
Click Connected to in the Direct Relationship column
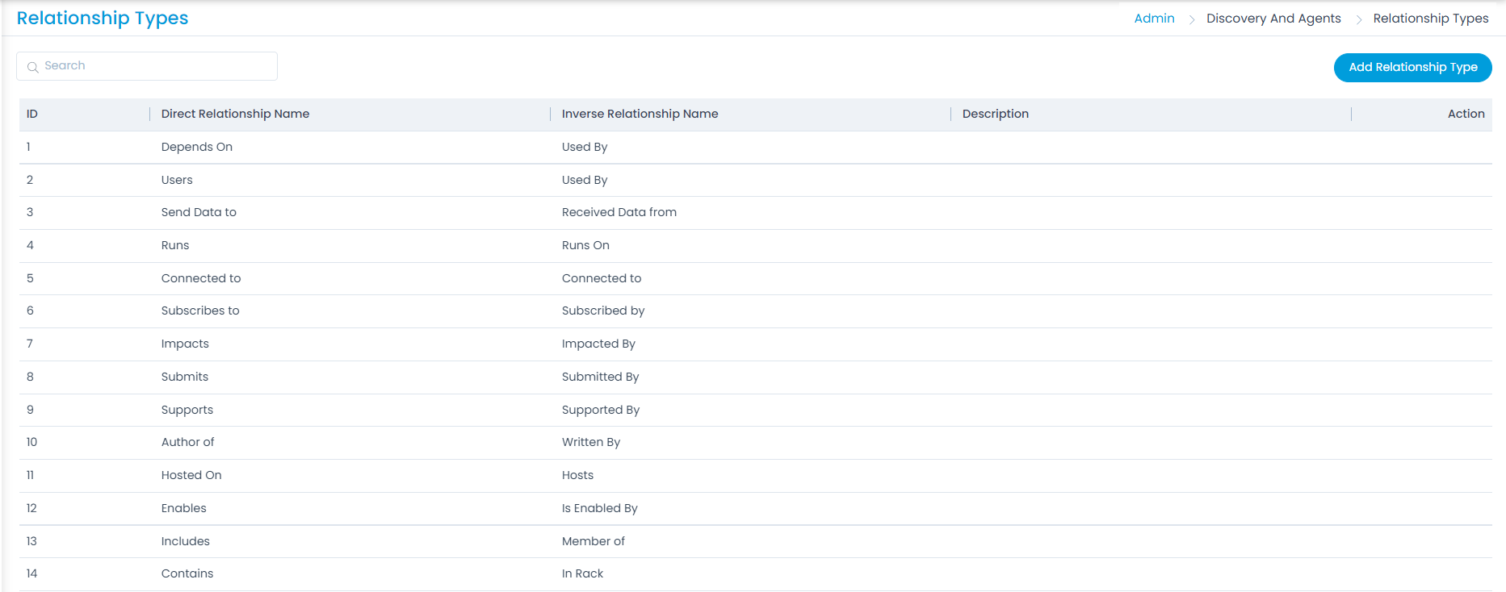point(201,278)
